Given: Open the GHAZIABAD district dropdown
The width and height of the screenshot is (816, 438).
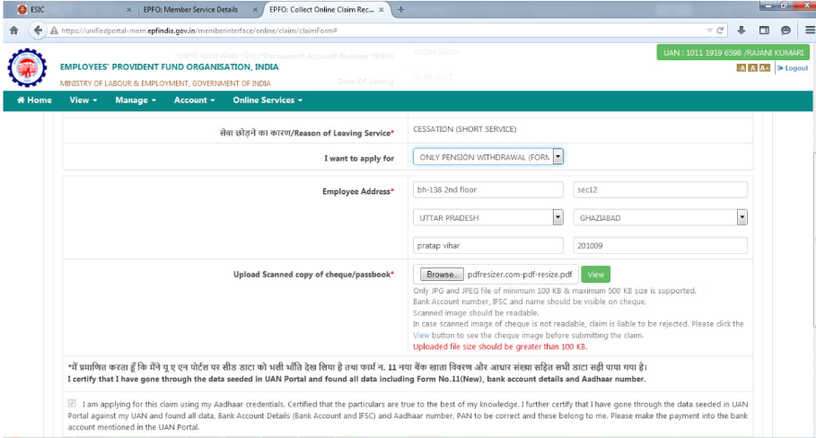Looking at the screenshot, I should 741,218.
